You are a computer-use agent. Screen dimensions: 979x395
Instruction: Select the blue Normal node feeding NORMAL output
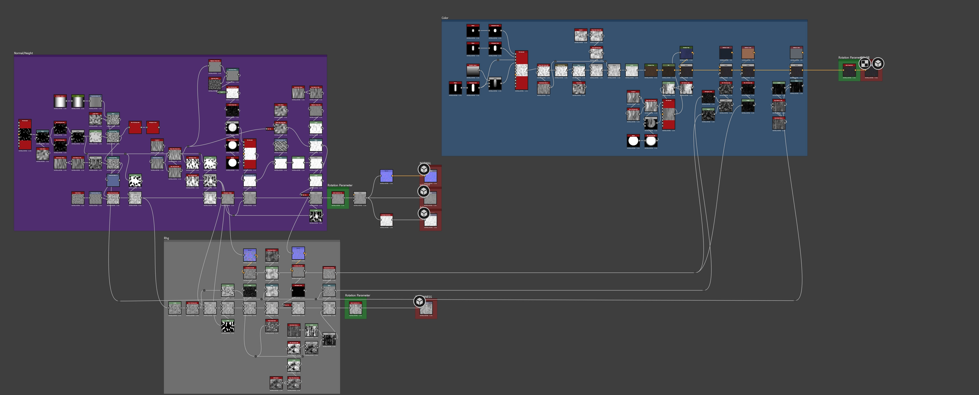point(386,176)
